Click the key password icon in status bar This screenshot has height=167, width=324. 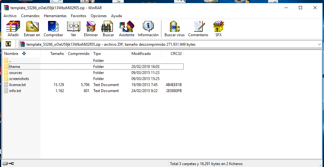coord(11,164)
